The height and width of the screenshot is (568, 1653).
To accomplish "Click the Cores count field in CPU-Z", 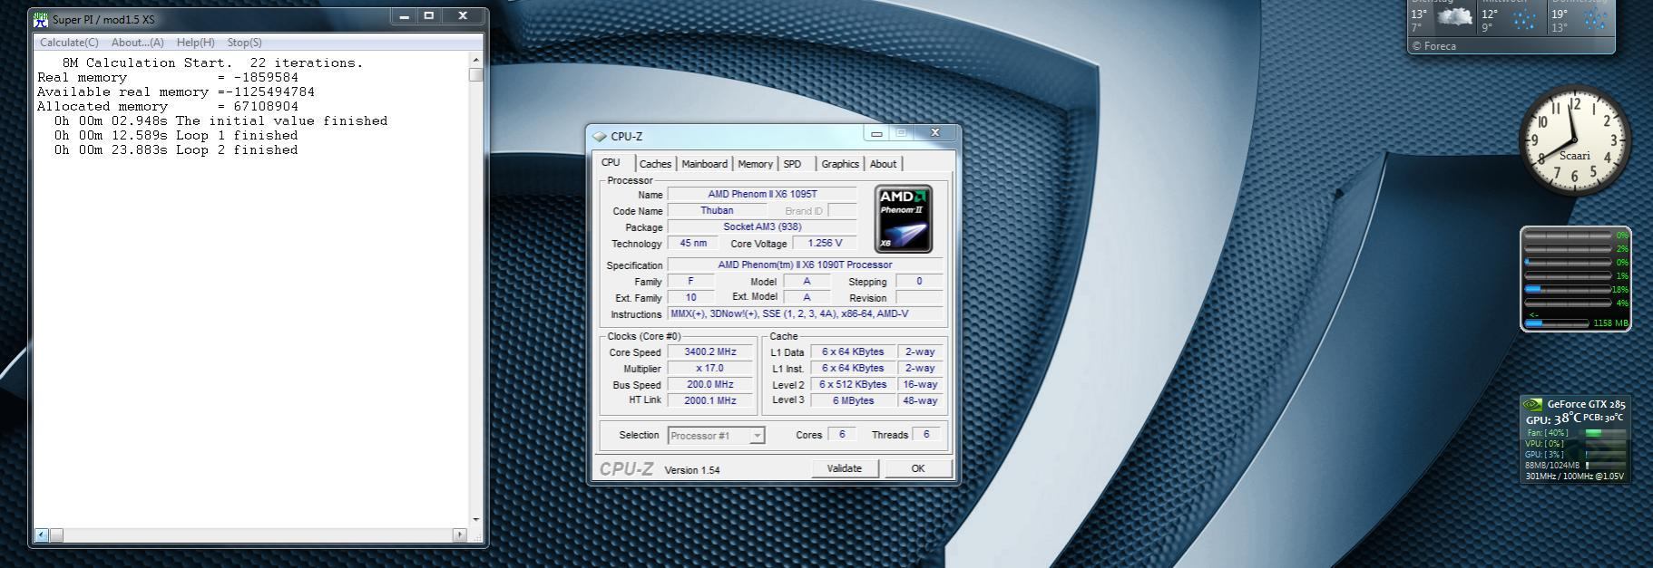I will 842,435.
